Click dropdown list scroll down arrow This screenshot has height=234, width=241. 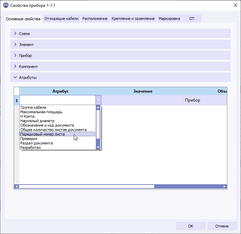(98, 147)
